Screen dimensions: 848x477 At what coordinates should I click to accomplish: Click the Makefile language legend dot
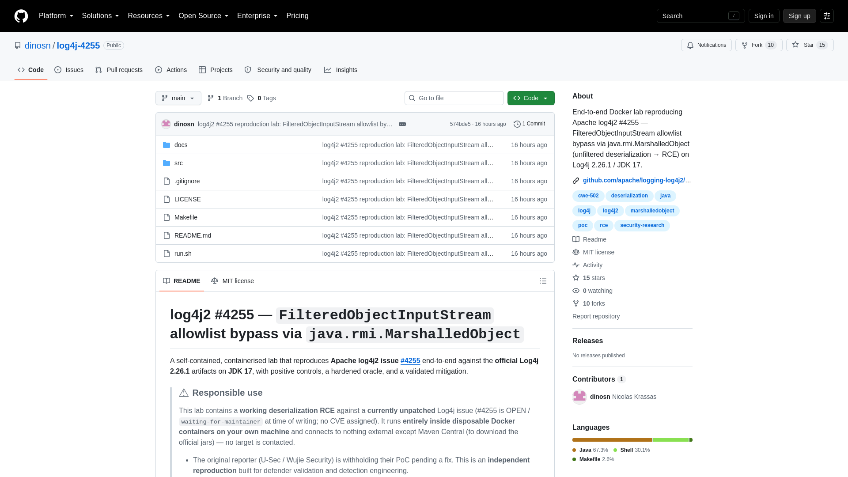click(574, 459)
